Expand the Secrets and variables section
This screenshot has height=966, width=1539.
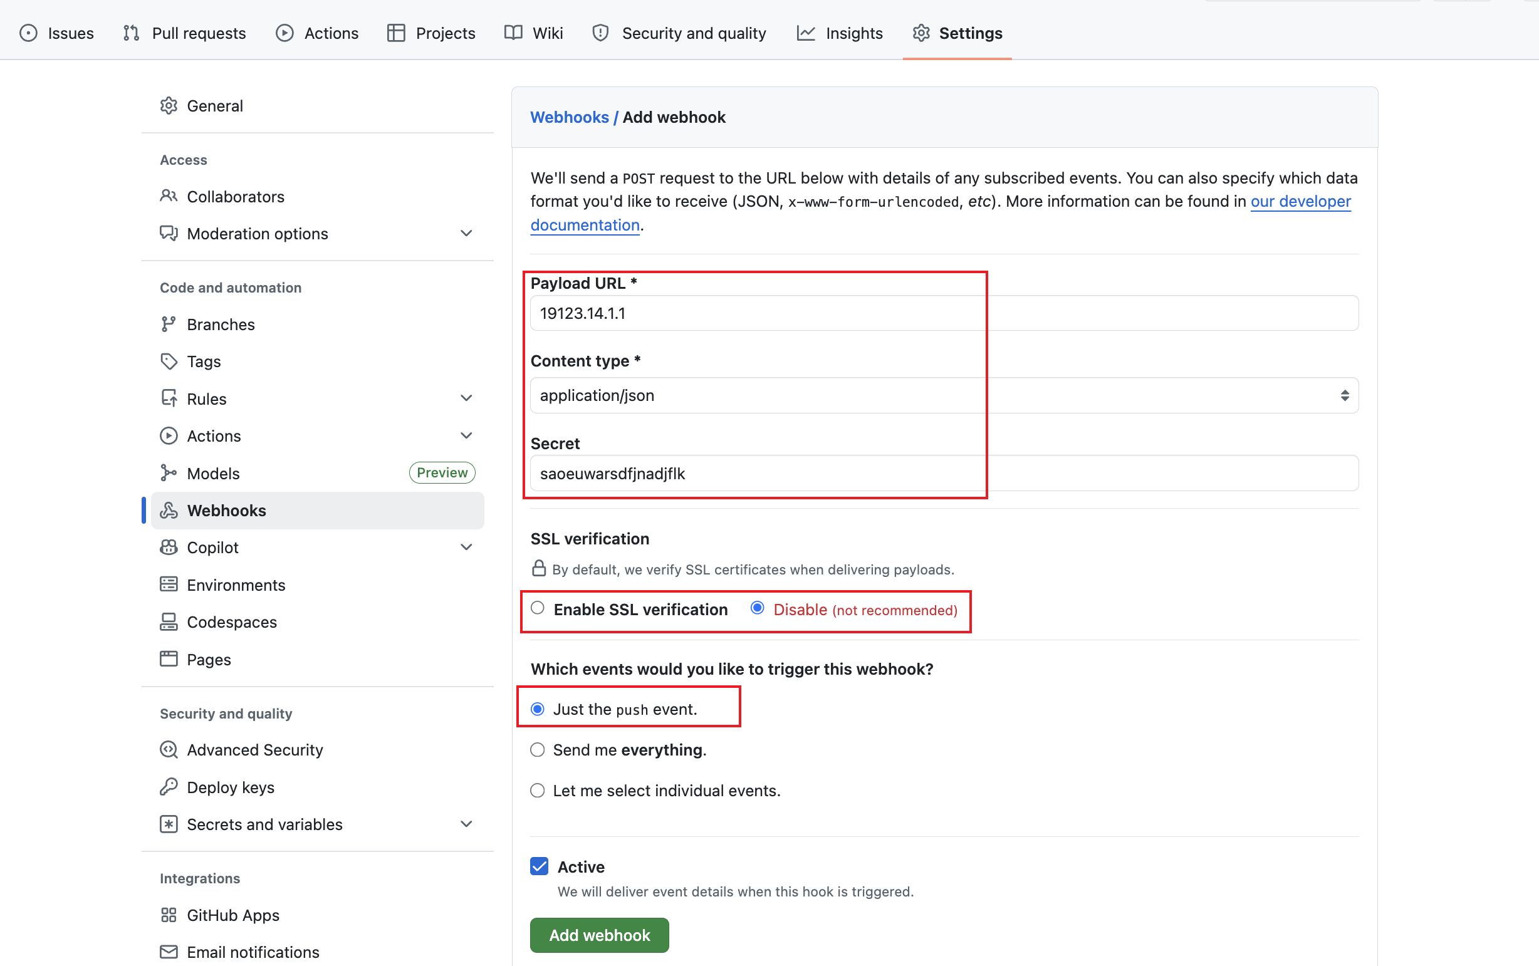(x=466, y=824)
